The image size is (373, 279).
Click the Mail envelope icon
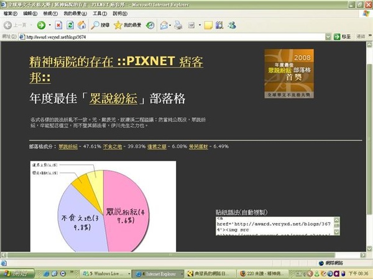click(x=164, y=25)
